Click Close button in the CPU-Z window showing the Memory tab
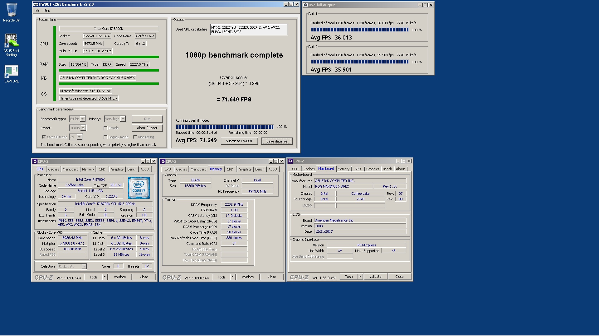This screenshot has width=599, height=336. pos(272,277)
